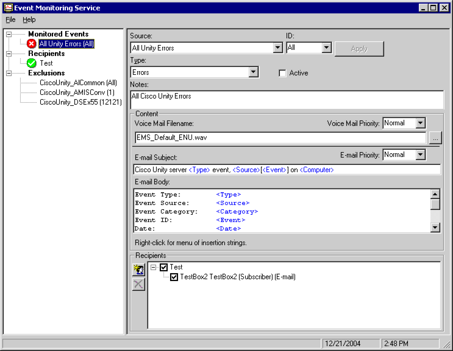Screen dimensions: 453x351
Task: Open the File menu
Action: [10, 20]
